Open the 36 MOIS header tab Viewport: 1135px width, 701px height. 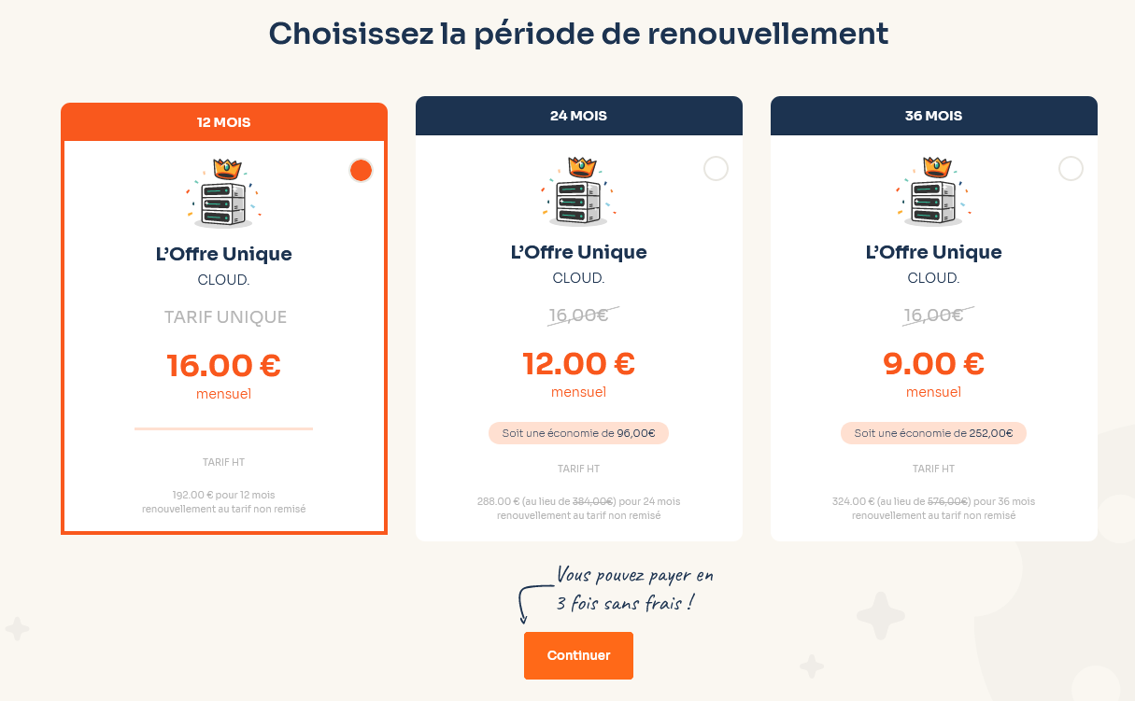(x=934, y=116)
